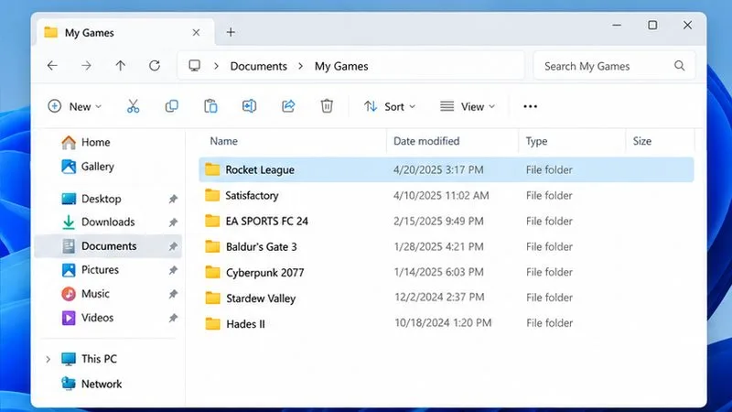The image size is (732, 412).
Task: Click the Cut scissors icon
Action: click(x=133, y=106)
